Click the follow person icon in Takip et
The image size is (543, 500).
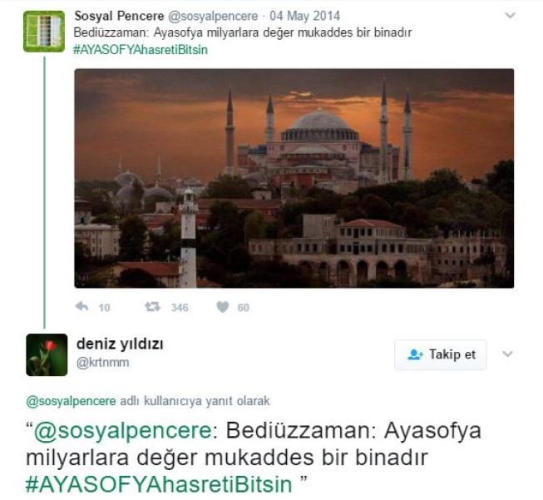click(x=415, y=354)
